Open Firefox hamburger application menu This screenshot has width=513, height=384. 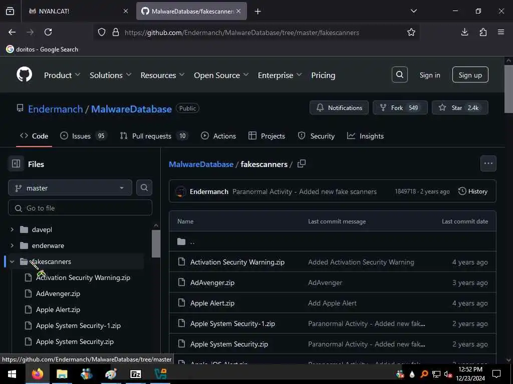[x=501, y=32]
